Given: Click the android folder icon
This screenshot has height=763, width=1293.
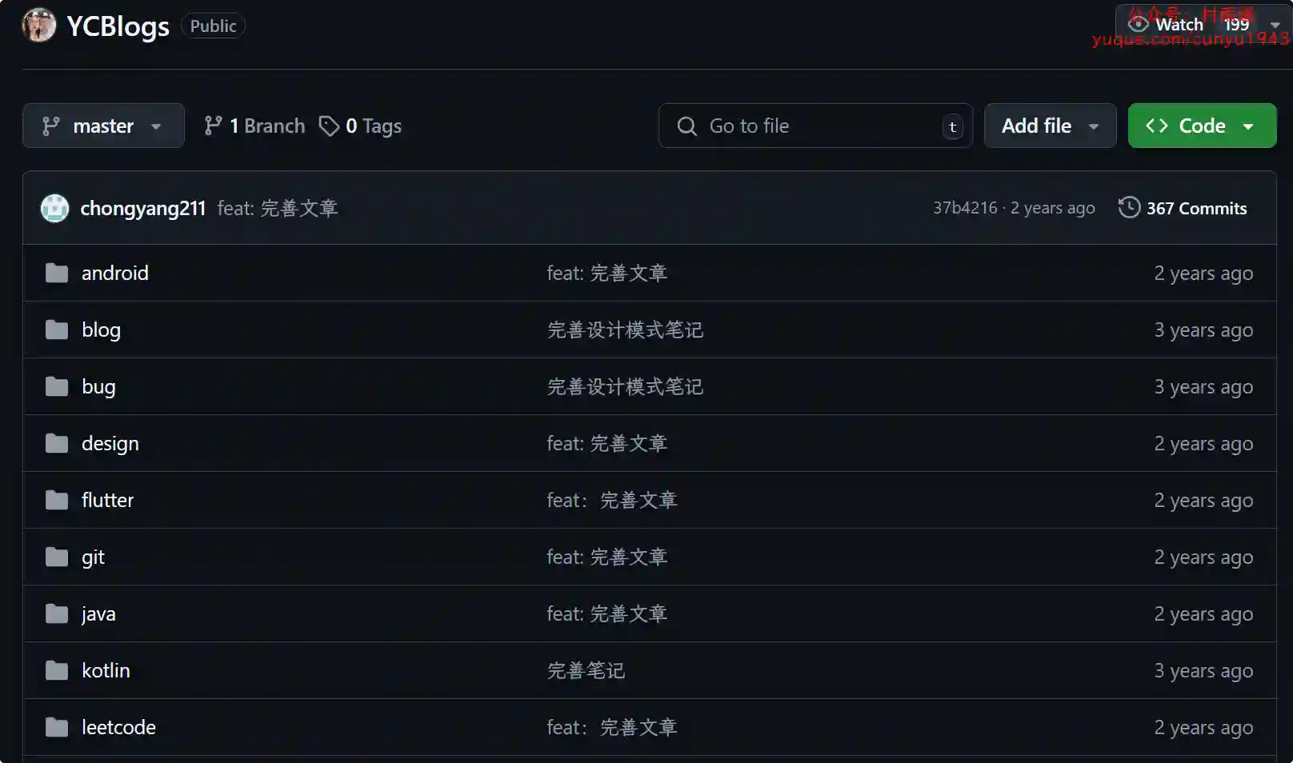Looking at the screenshot, I should [x=57, y=274].
